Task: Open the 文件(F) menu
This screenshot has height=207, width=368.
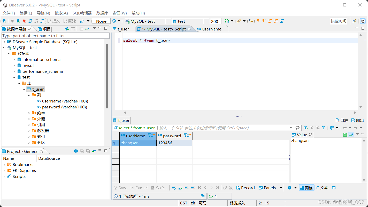Action: click(9, 13)
